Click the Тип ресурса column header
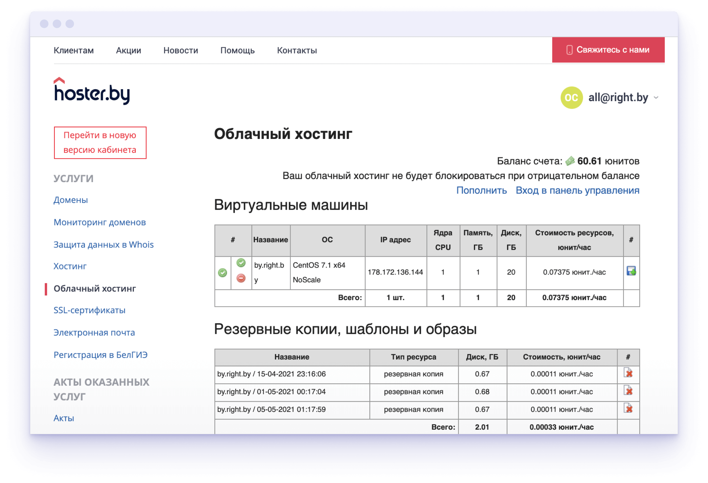Image resolution: width=708 pixels, height=483 pixels. click(413, 357)
